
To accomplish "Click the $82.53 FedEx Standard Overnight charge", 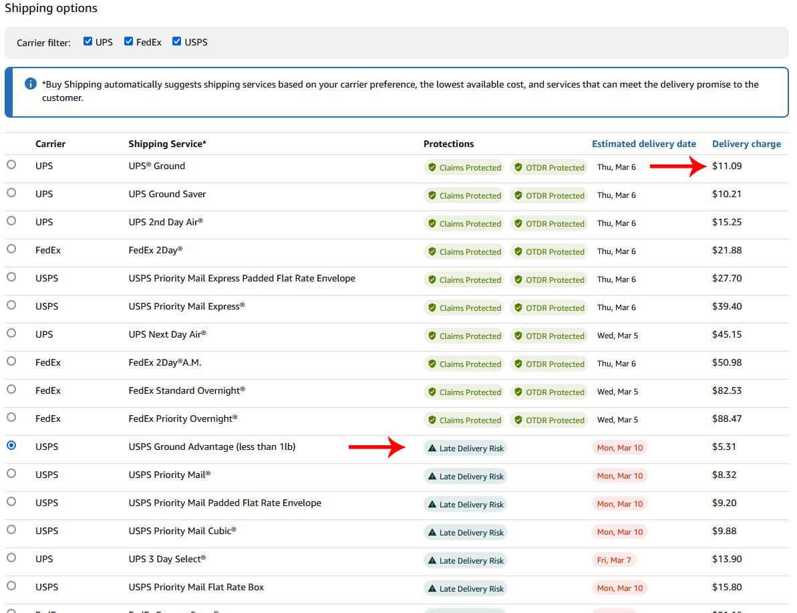I will [727, 390].
